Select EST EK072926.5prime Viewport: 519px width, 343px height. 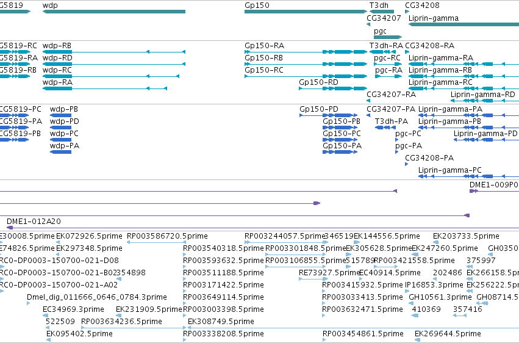[x=58, y=243]
